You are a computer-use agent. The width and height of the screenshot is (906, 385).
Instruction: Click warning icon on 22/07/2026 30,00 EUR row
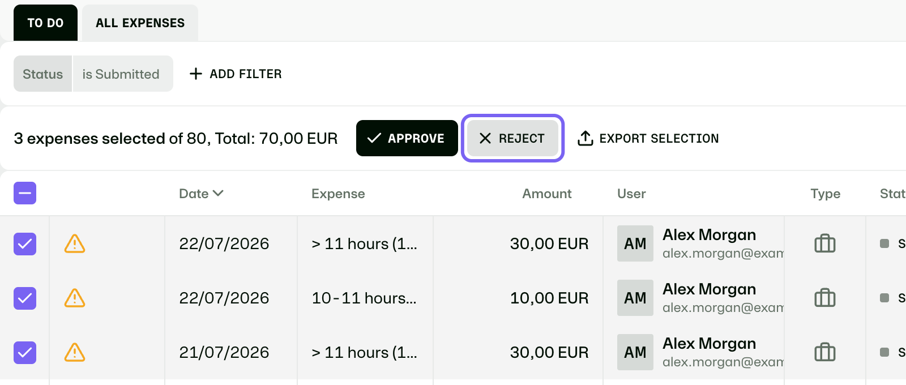pos(75,244)
